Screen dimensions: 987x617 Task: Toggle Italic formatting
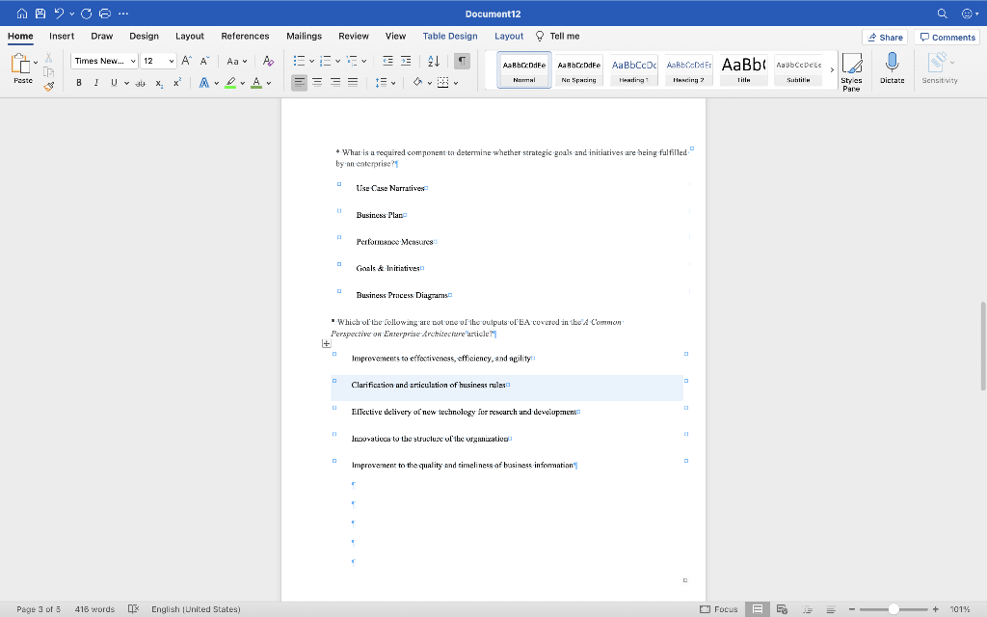95,83
